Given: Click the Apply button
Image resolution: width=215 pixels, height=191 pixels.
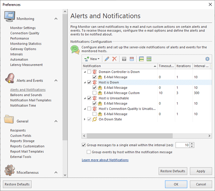Looking at the screenshot, I should coord(201,171).
